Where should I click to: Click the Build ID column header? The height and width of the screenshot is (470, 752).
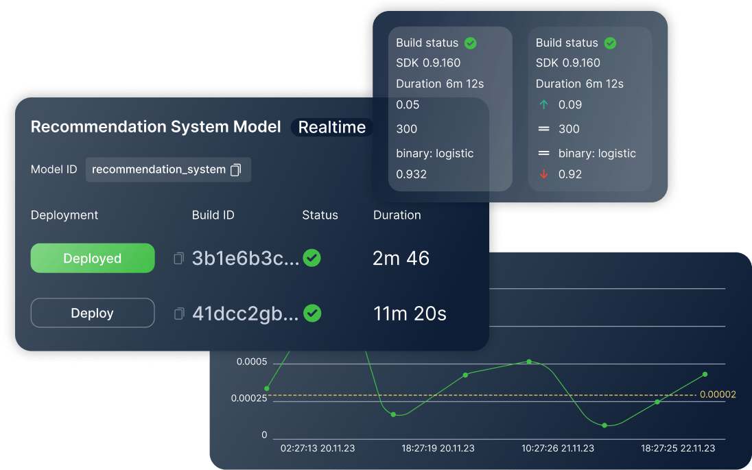tap(213, 215)
